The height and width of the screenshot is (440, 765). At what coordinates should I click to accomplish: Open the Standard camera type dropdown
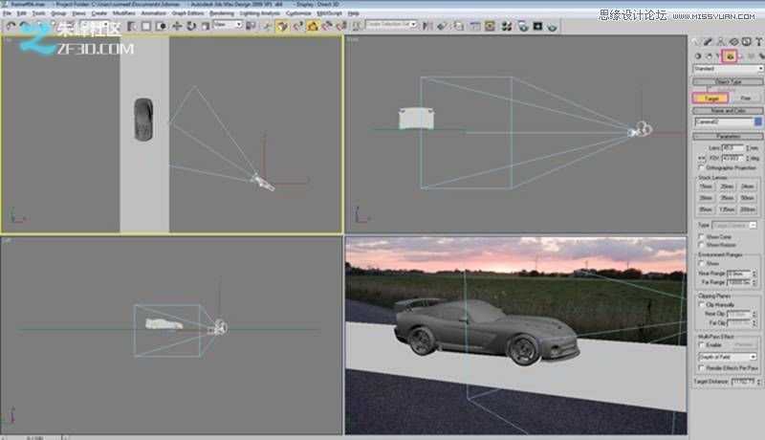point(728,69)
